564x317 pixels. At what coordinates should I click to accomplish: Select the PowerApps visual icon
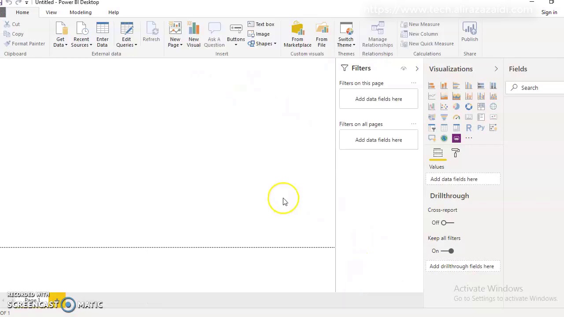(456, 138)
